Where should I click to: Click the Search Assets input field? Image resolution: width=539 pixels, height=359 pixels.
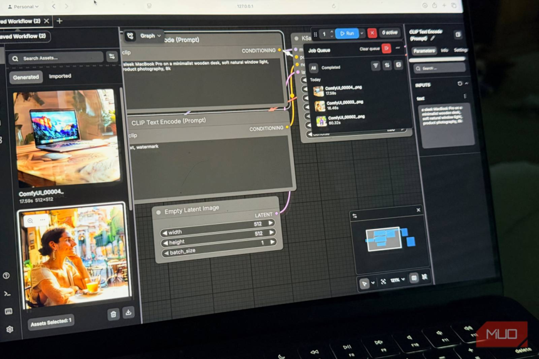[x=56, y=58]
